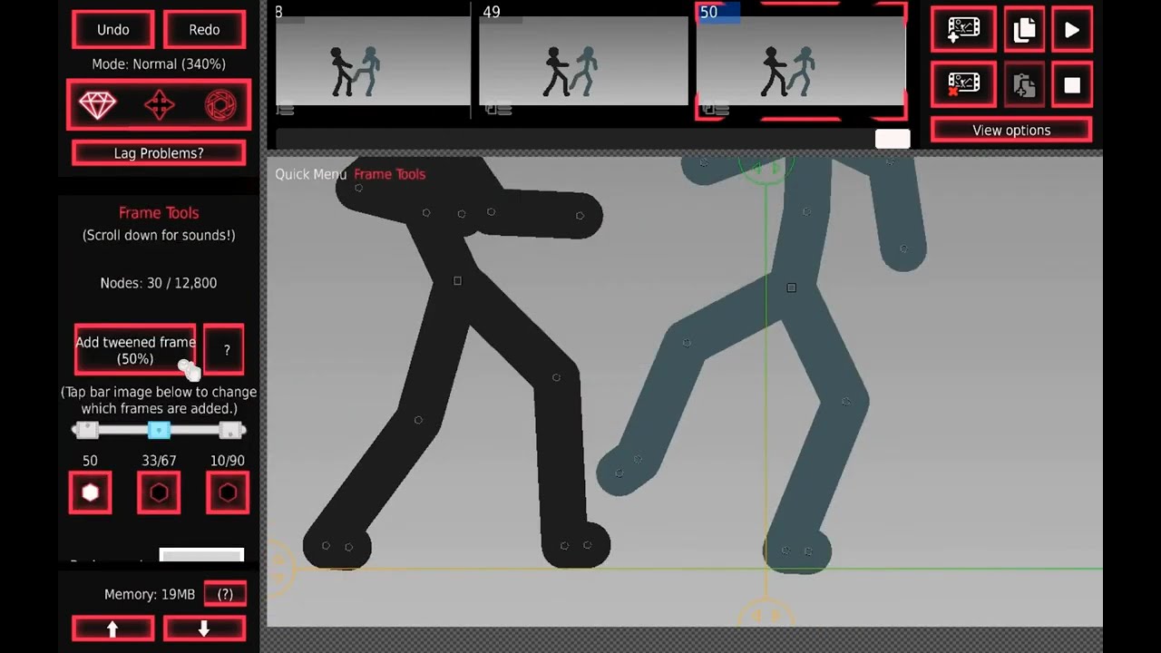This screenshot has height=653, width=1161.
Task: Select frame 48 thumbnail
Action: (x=373, y=62)
